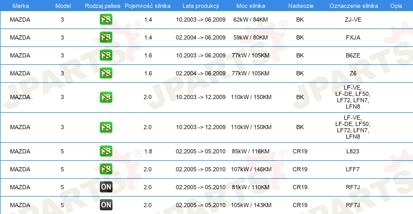Image resolution: width=413 pixels, height=214 pixels.
Task: Click the production dates in the ZJ-VE row
Action: pos(201,20)
